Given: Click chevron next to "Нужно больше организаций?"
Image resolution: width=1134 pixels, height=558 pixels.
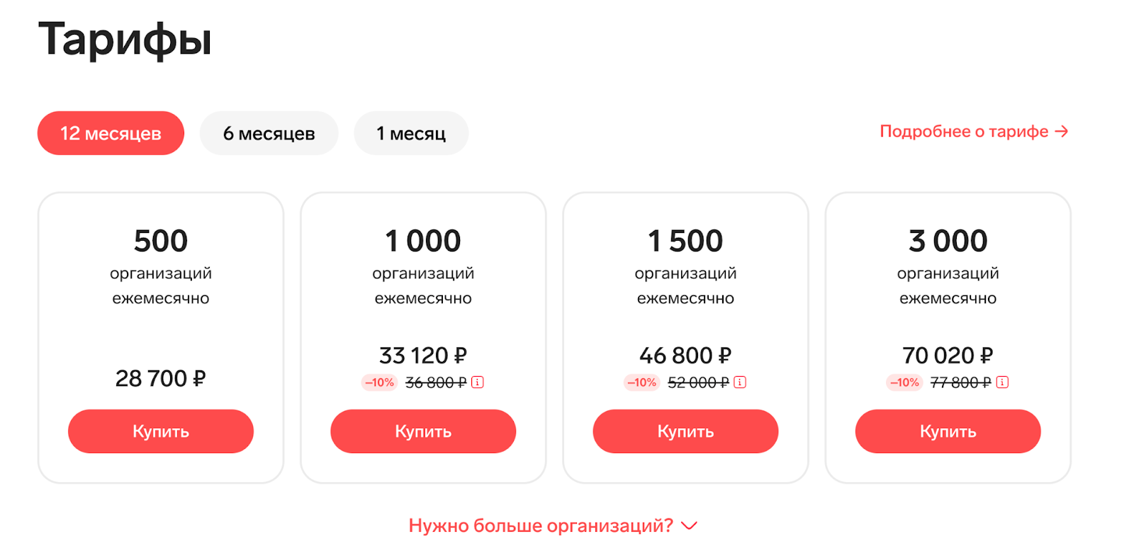Looking at the screenshot, I should (689, 525).
